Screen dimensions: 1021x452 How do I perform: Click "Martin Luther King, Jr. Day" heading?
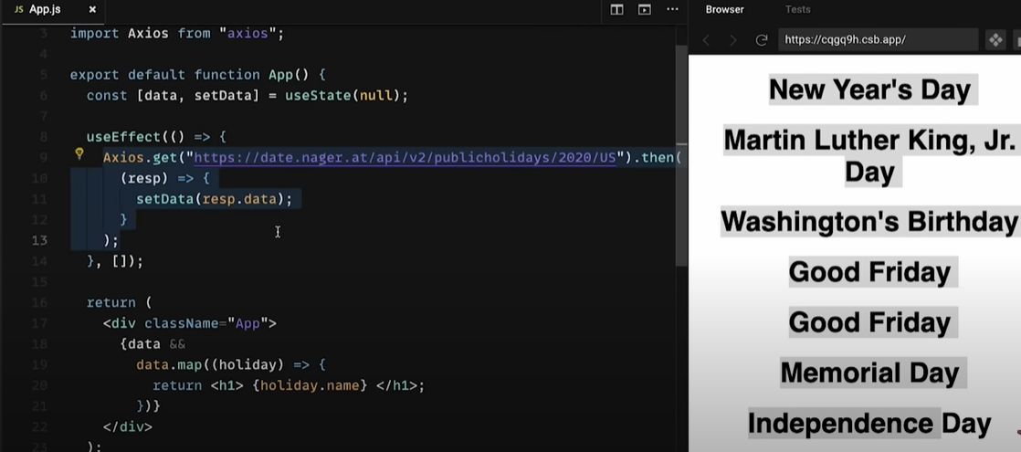coord(870,156)
